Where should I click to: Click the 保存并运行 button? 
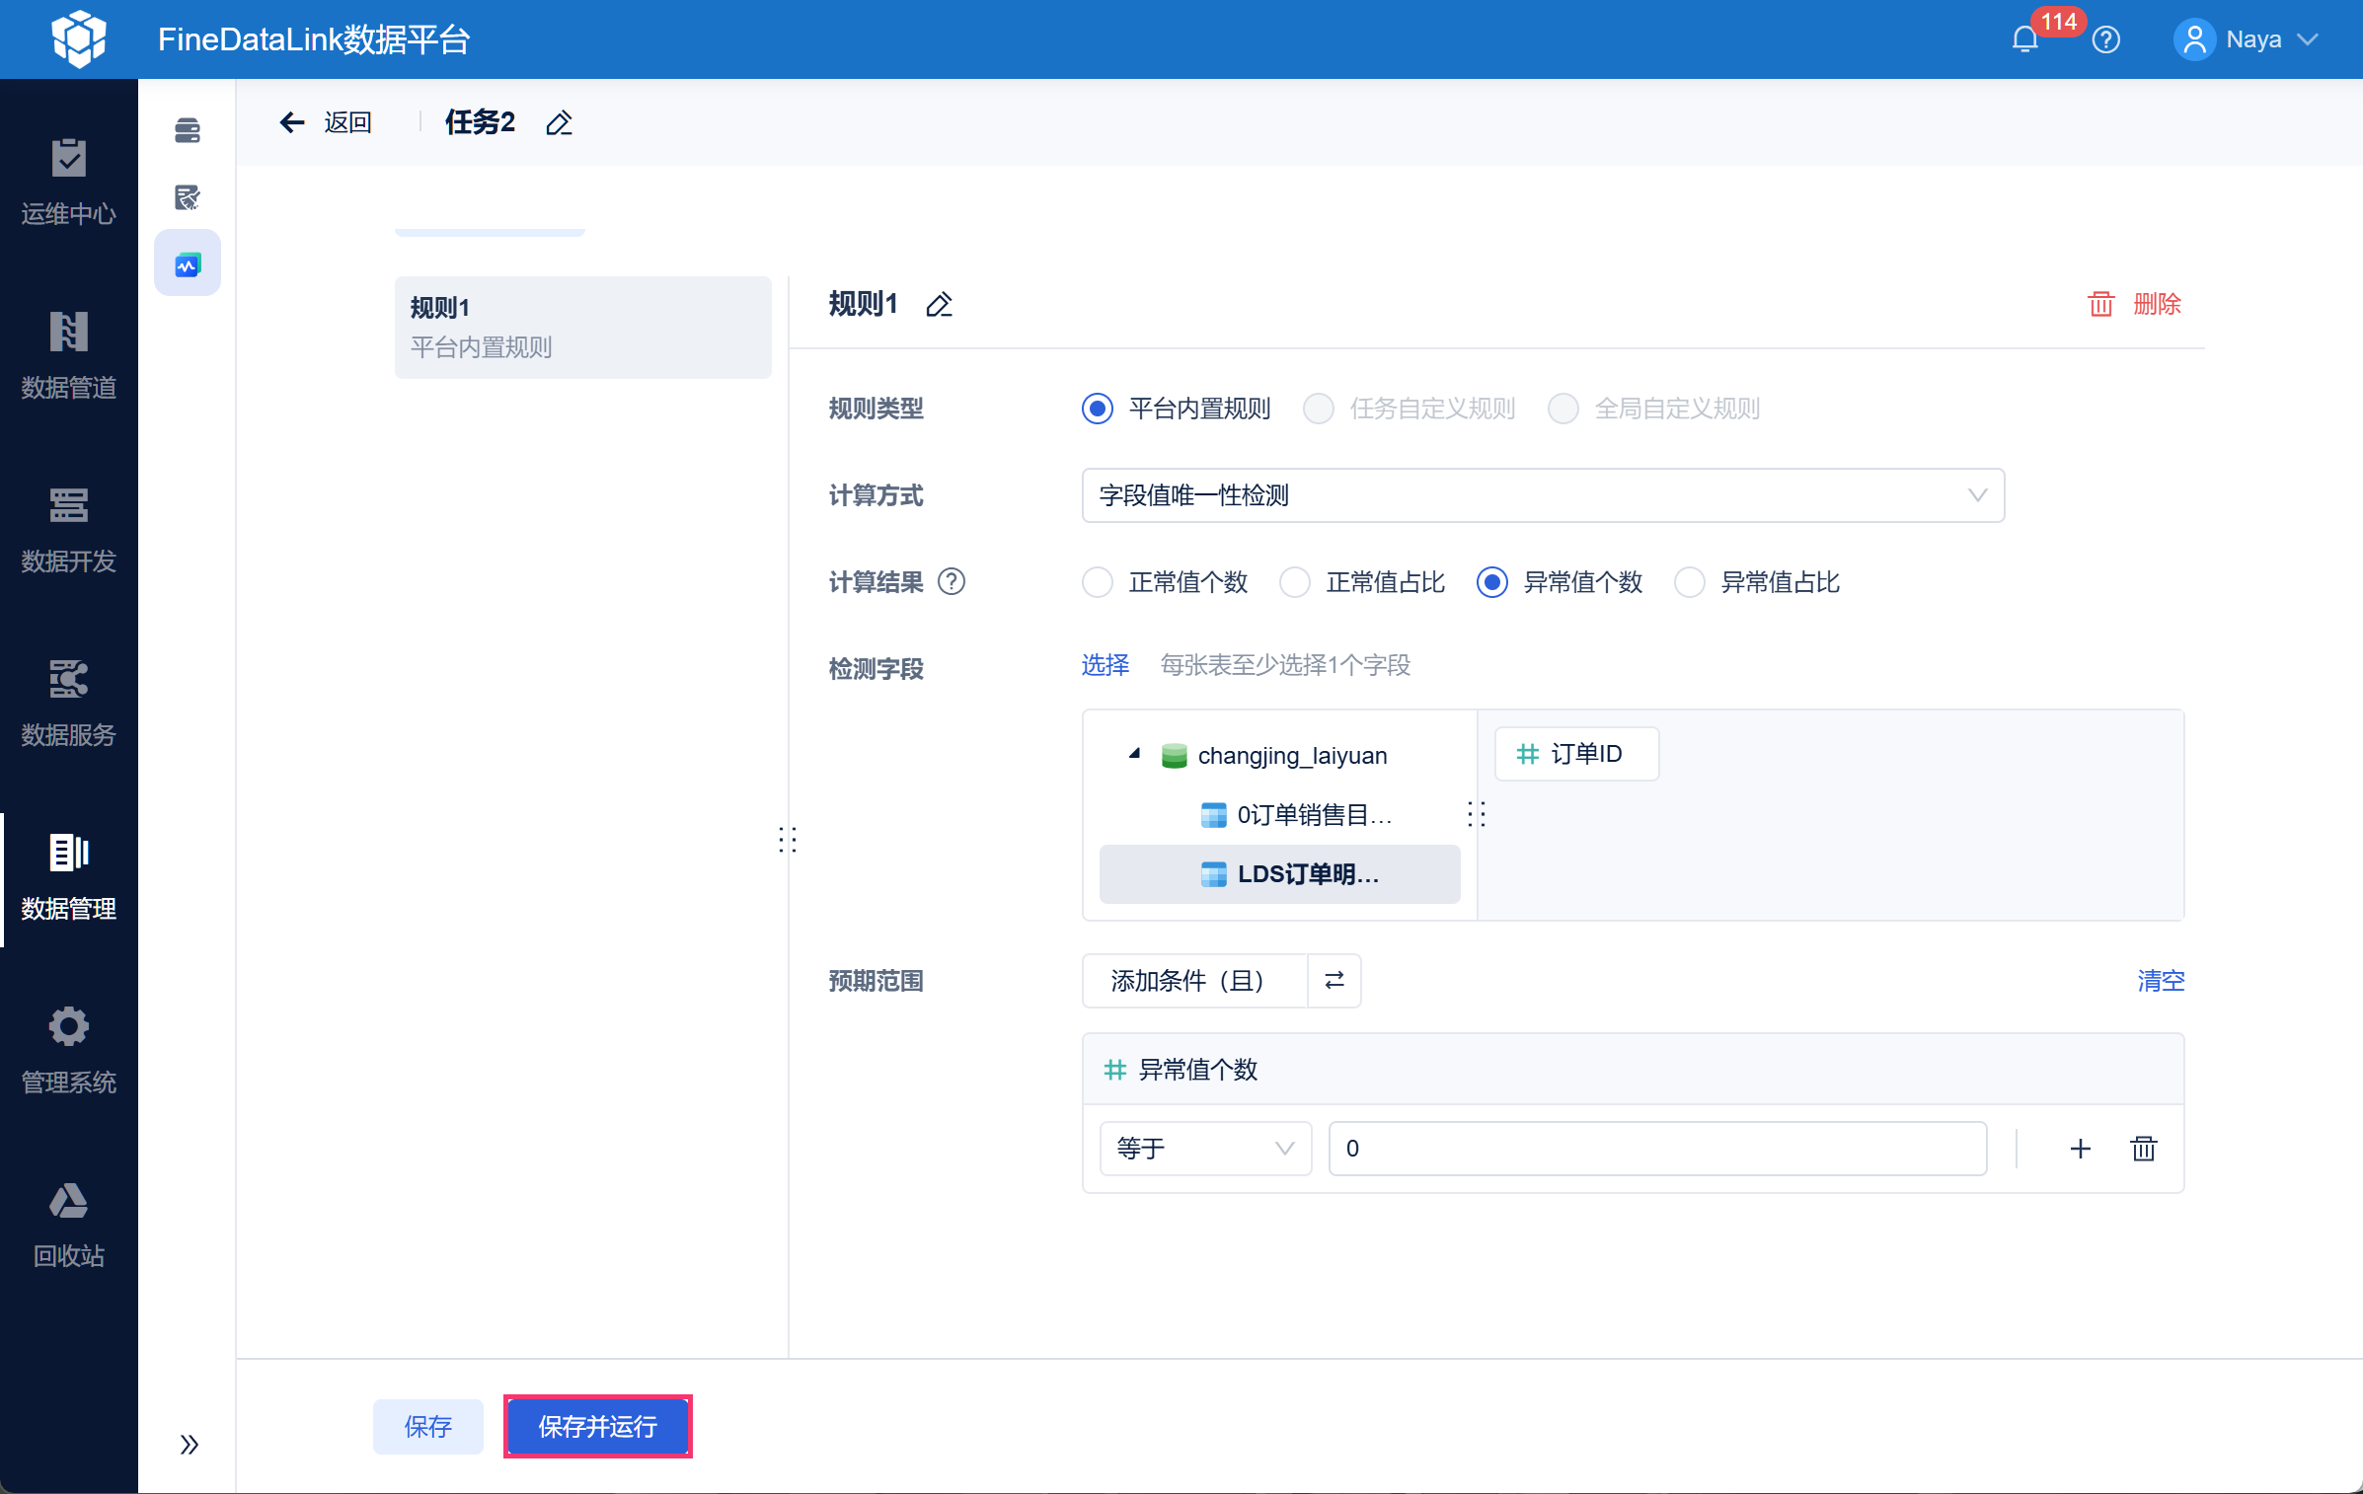[x=597, y=1427]
